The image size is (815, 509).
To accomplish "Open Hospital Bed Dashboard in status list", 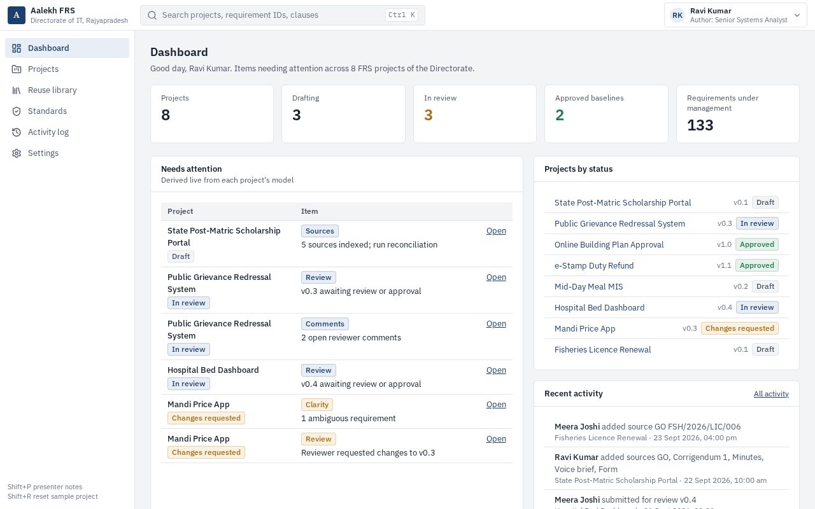I will tap(600, 308).
